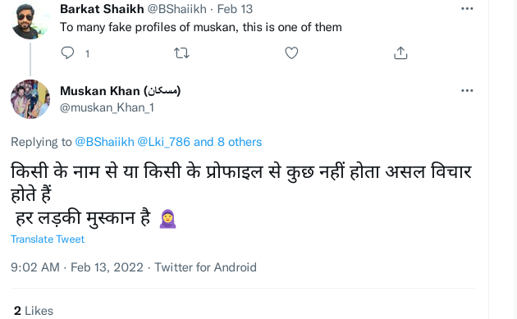Open Muskan Khan's profile avatar
Screen dimensions: 517x319
click(x=30, y=99)
